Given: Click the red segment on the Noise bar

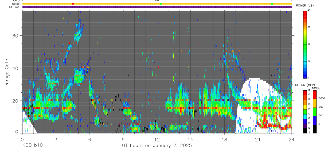Looking at the screenshot, I should pos(73,4).
